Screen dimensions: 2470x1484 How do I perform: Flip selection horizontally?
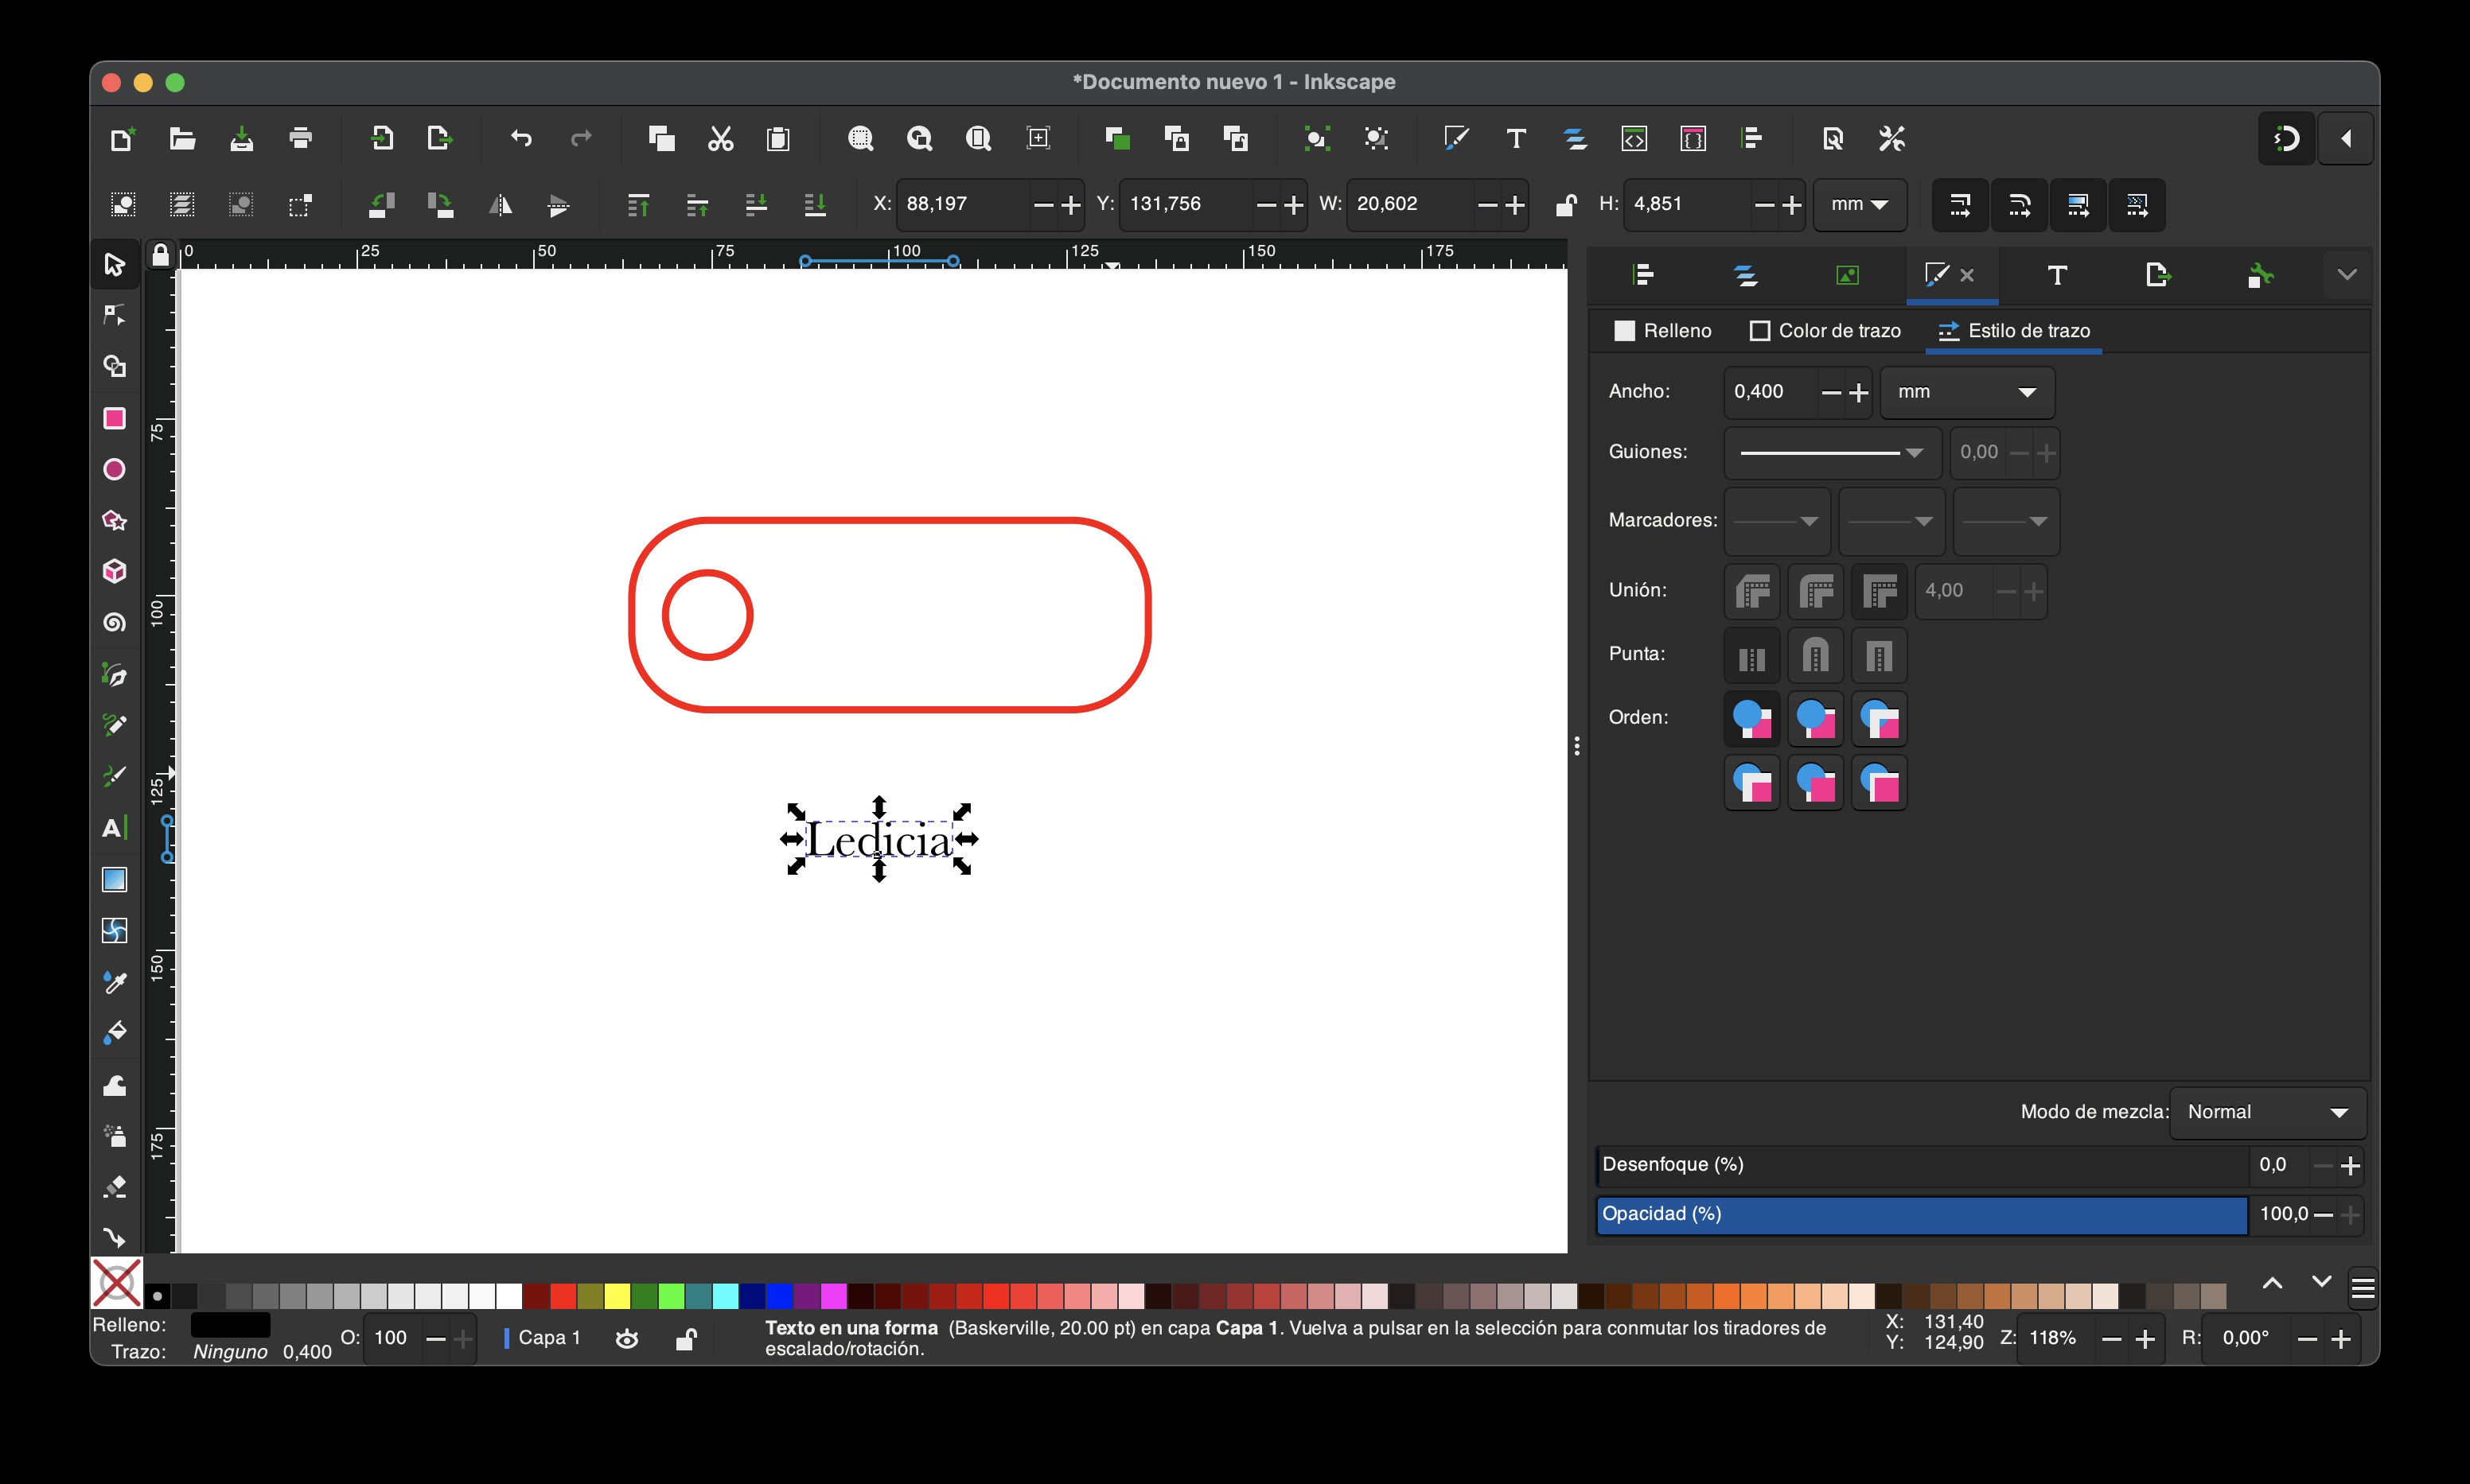(x=501, y=205)
